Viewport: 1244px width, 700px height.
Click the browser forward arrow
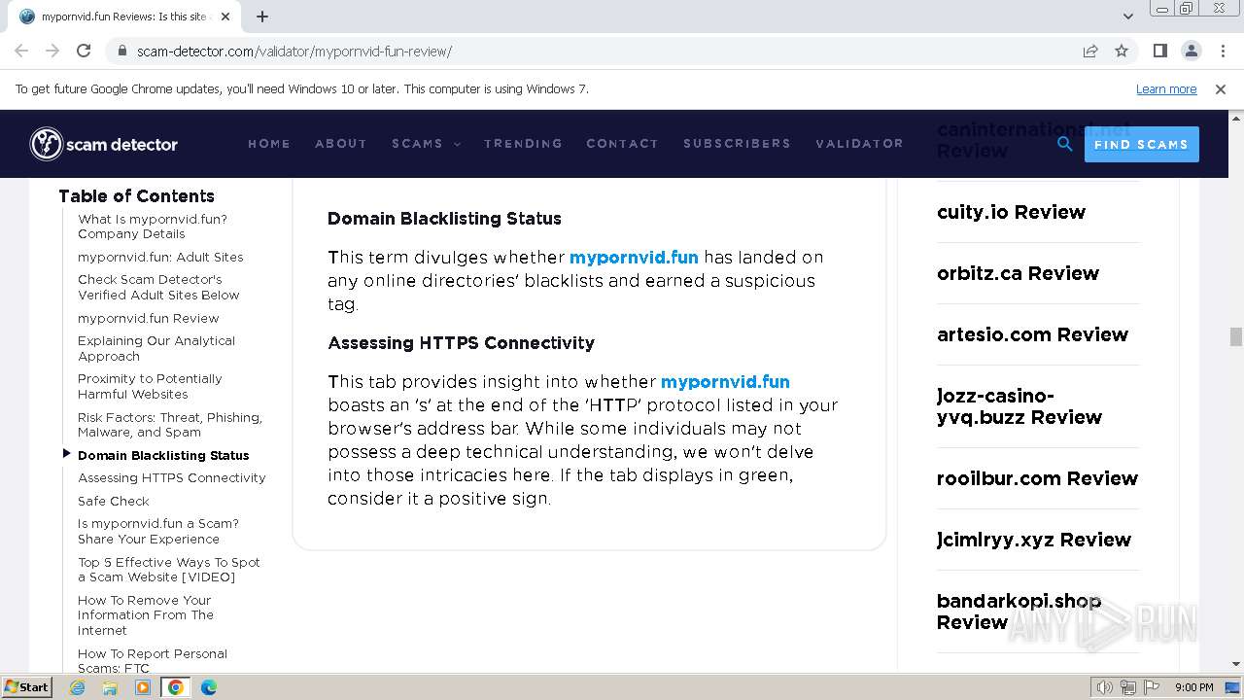coord(52,51)
